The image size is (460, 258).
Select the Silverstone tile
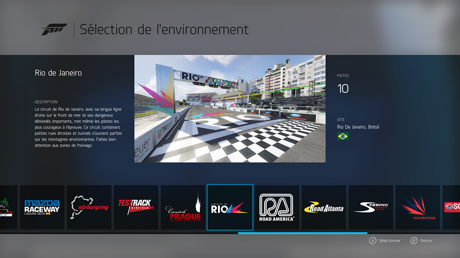[x=418, y=207]
